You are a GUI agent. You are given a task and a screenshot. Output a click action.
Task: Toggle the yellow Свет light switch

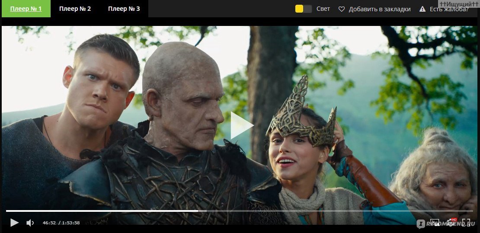pyautogui.click(x=303, y=9)
